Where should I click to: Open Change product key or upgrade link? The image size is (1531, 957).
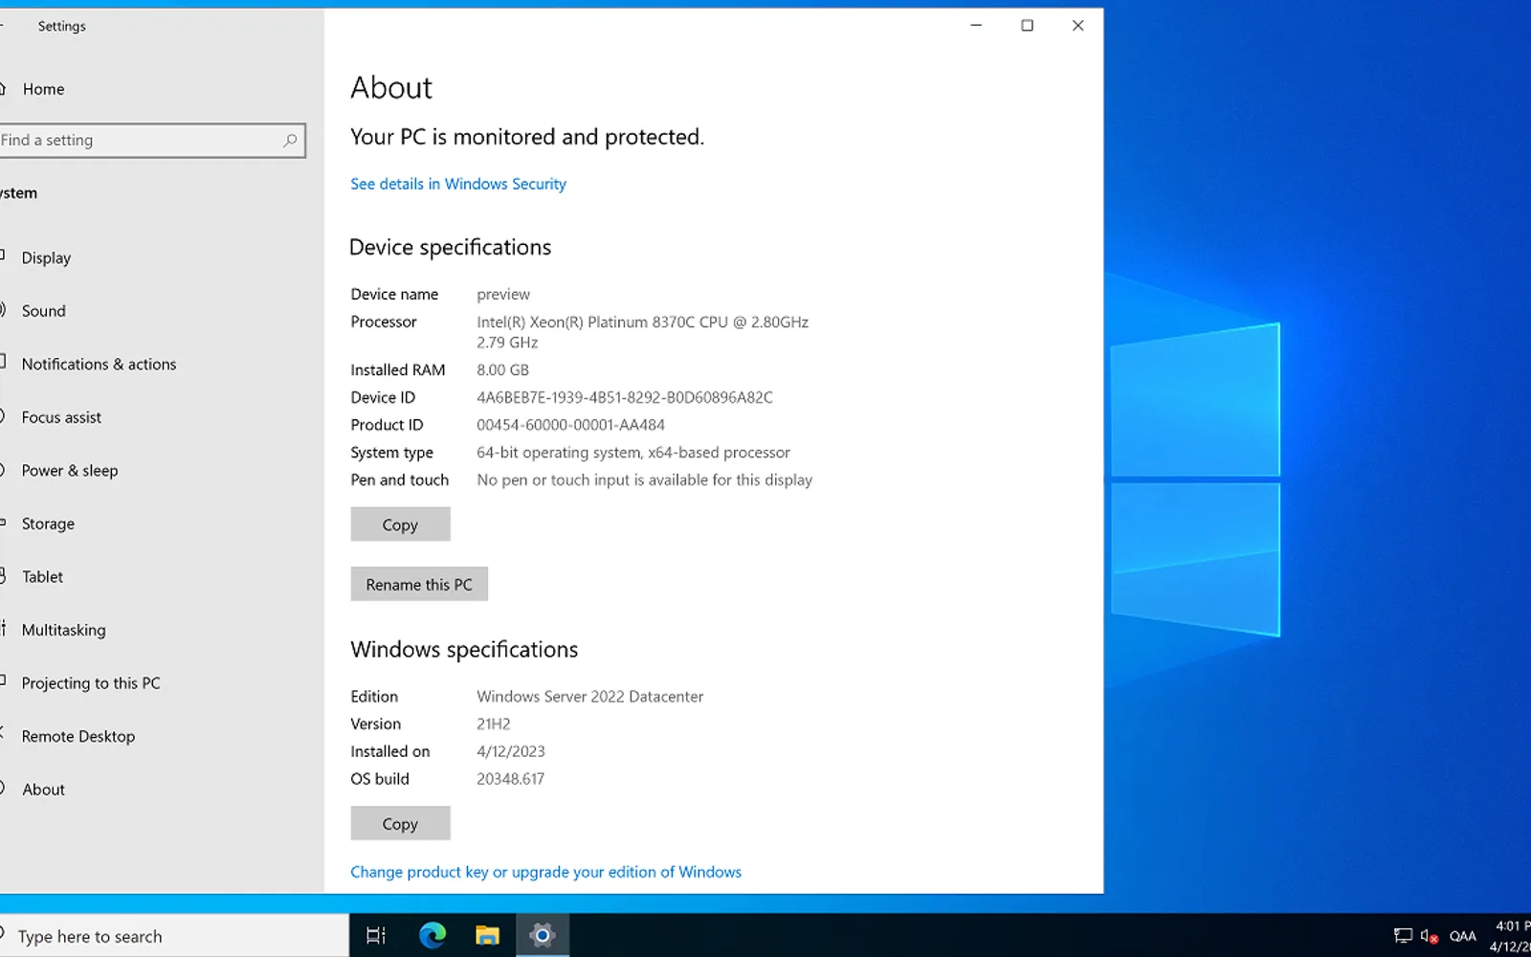(x=545, y=872)
